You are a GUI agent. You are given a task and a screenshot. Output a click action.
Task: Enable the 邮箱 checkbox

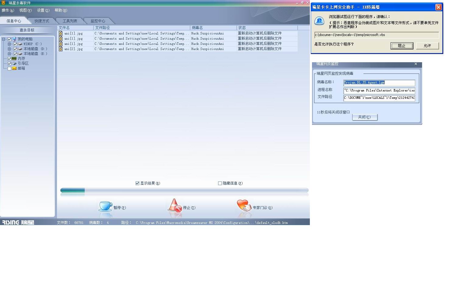point(9,69)
